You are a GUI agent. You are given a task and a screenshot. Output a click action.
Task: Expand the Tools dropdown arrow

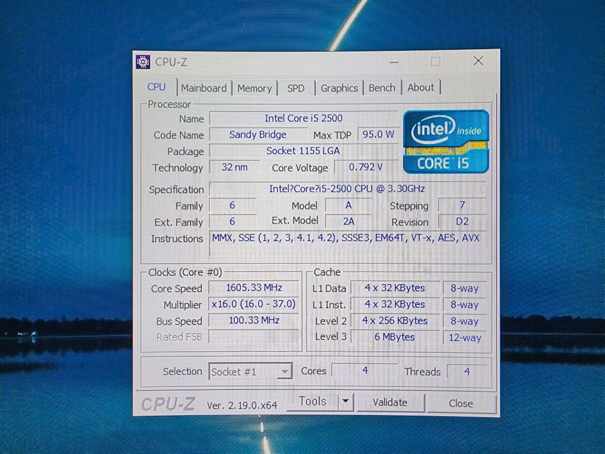click(x=345, y=401)
